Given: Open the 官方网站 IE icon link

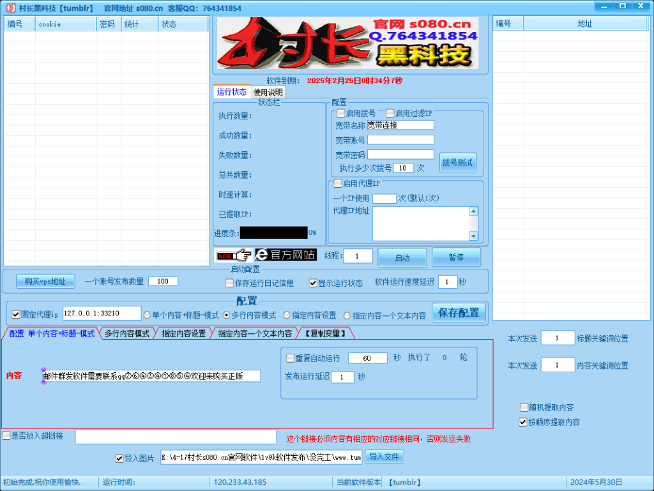Looking at the screenshot, I should [285, 255].
